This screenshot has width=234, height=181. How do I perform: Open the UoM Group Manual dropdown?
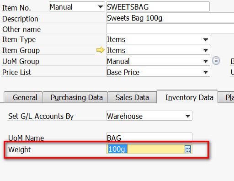206,61
